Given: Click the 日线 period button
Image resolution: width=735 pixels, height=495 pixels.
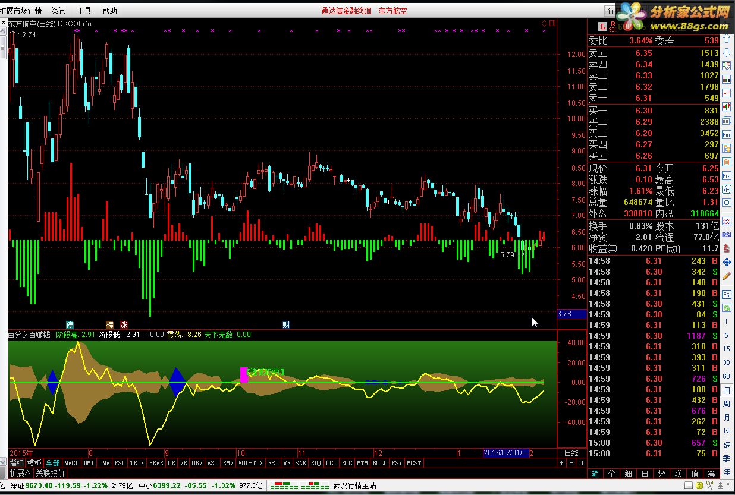Looking at the screenshot, I should click(x=570, y=453).
